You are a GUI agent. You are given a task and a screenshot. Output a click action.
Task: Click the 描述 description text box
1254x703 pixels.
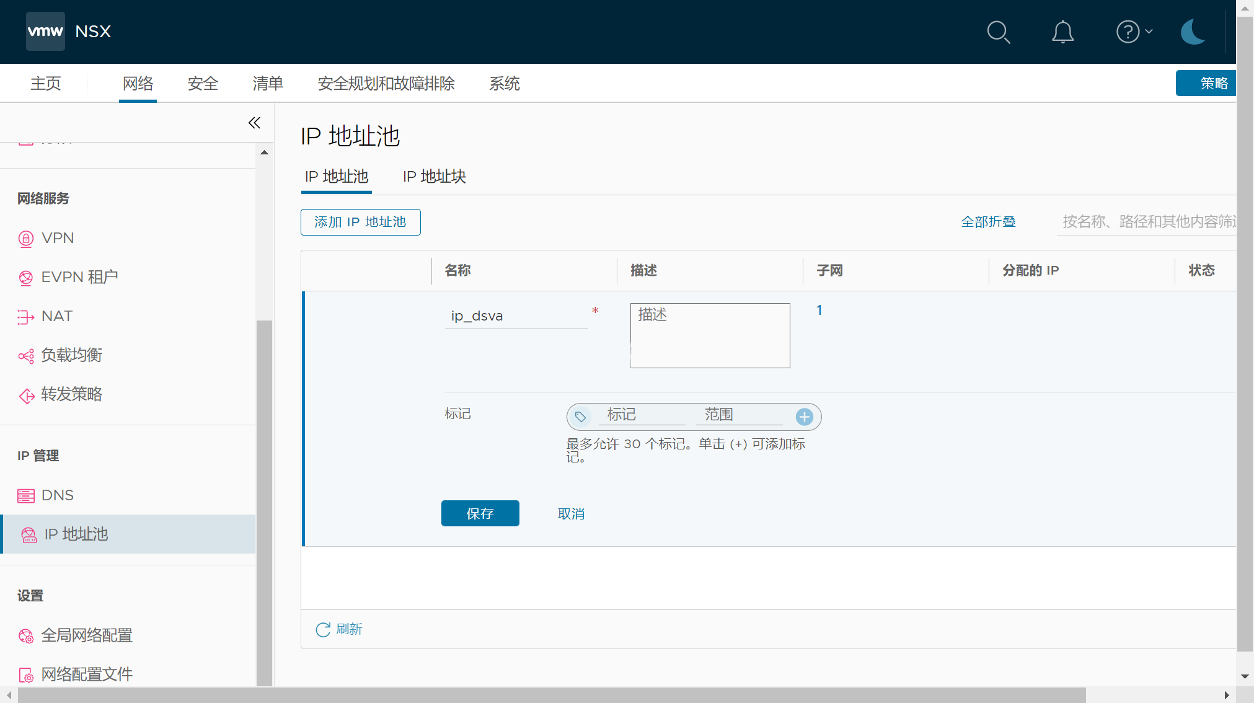pyautogui.click(x=710, y=335)
